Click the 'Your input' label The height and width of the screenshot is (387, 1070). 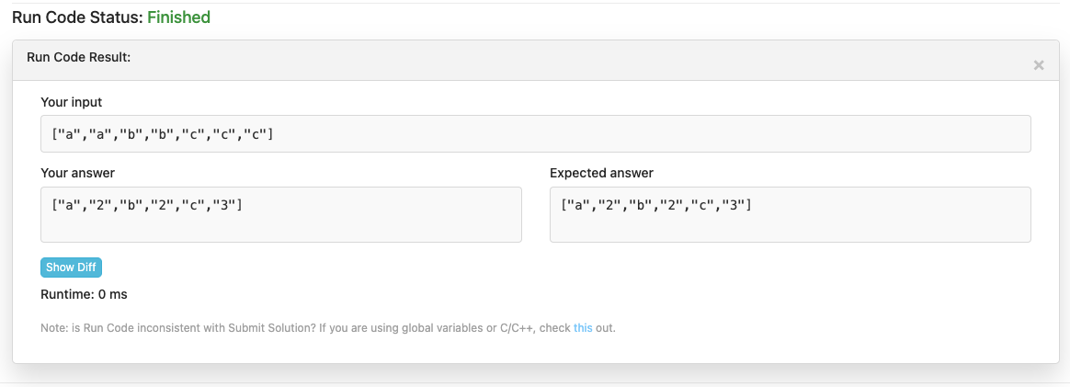[72, 102]
